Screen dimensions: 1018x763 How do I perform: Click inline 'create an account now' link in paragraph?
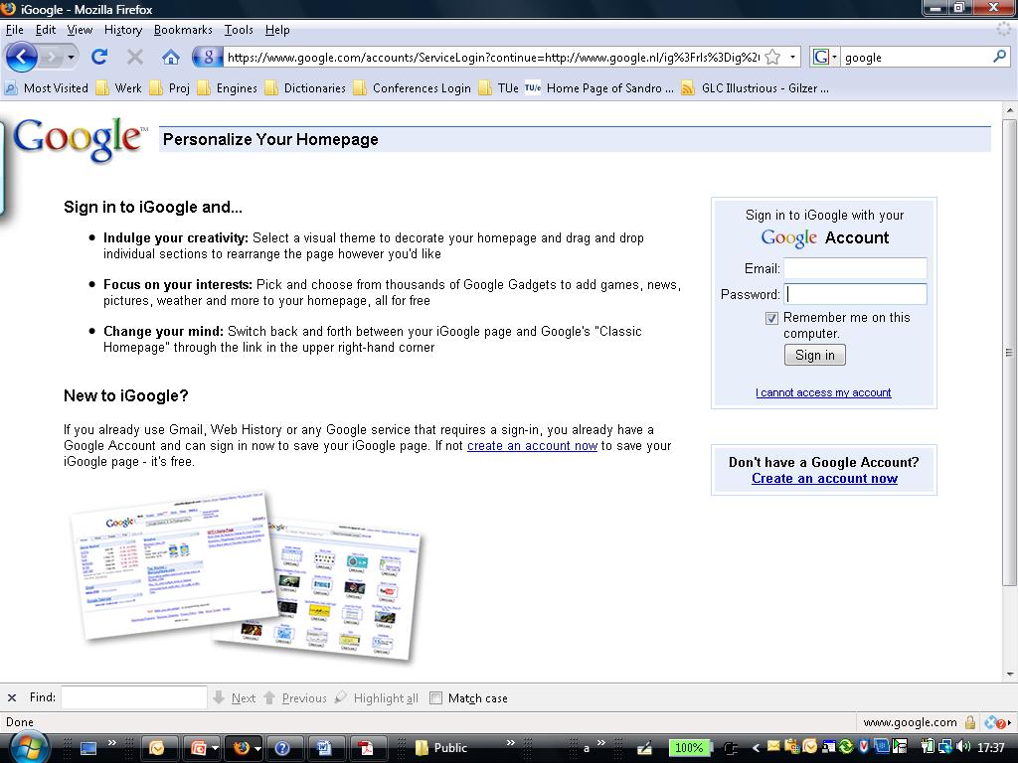click(532, 446)
